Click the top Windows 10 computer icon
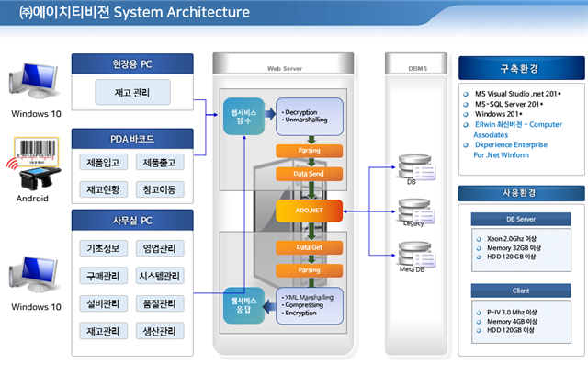 (34, 81)
